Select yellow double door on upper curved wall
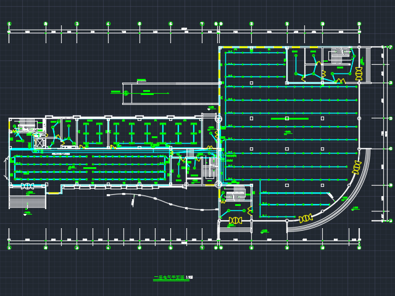Viewport: 395px width, 296px height. pyautogui.click(x=357, y=167)
